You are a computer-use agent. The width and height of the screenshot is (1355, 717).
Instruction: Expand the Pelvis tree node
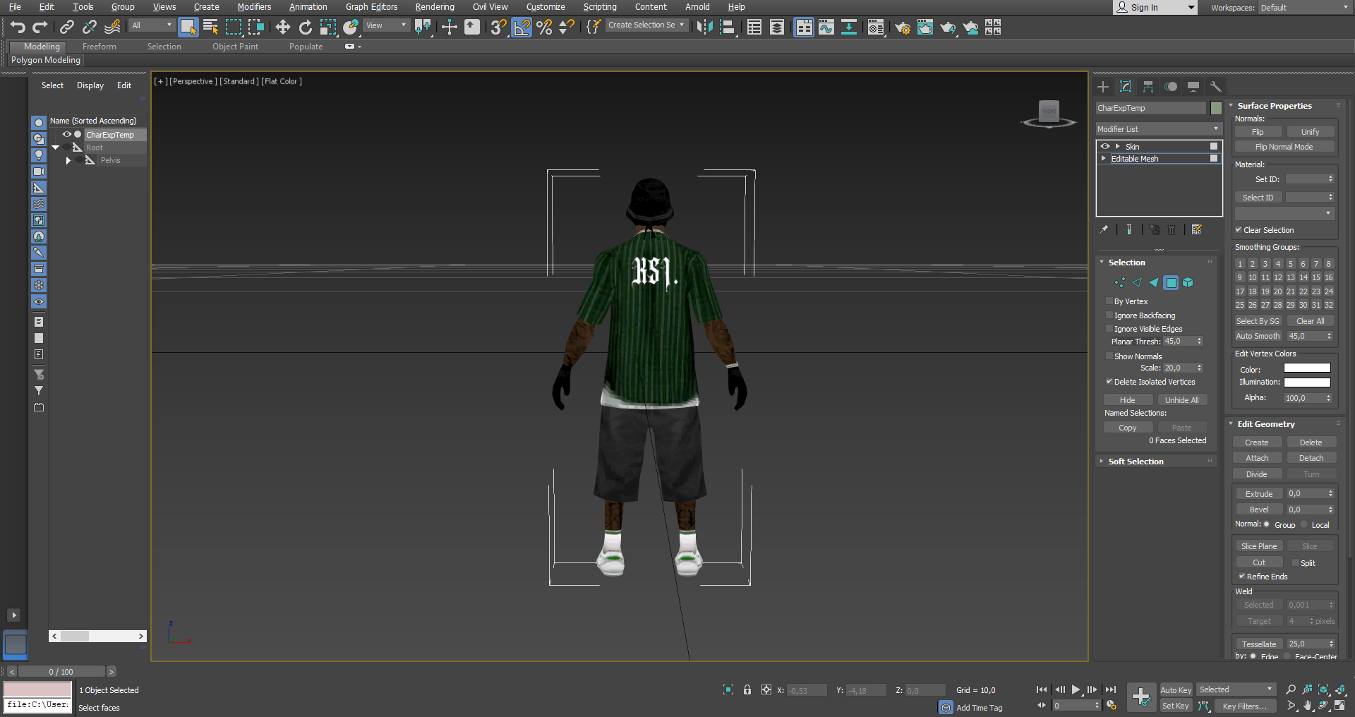[68, 160]
